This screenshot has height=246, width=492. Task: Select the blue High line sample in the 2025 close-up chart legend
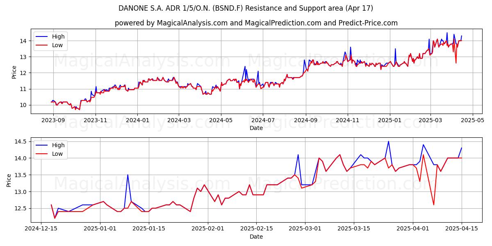click(x=42, y=145)
